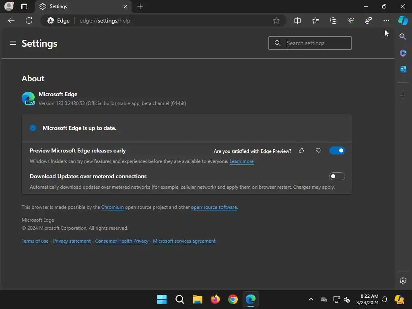This screenshot has height=309, width=412.
Task: Enable Download Updates over metered connections
Action: click(x=337, y=176)
